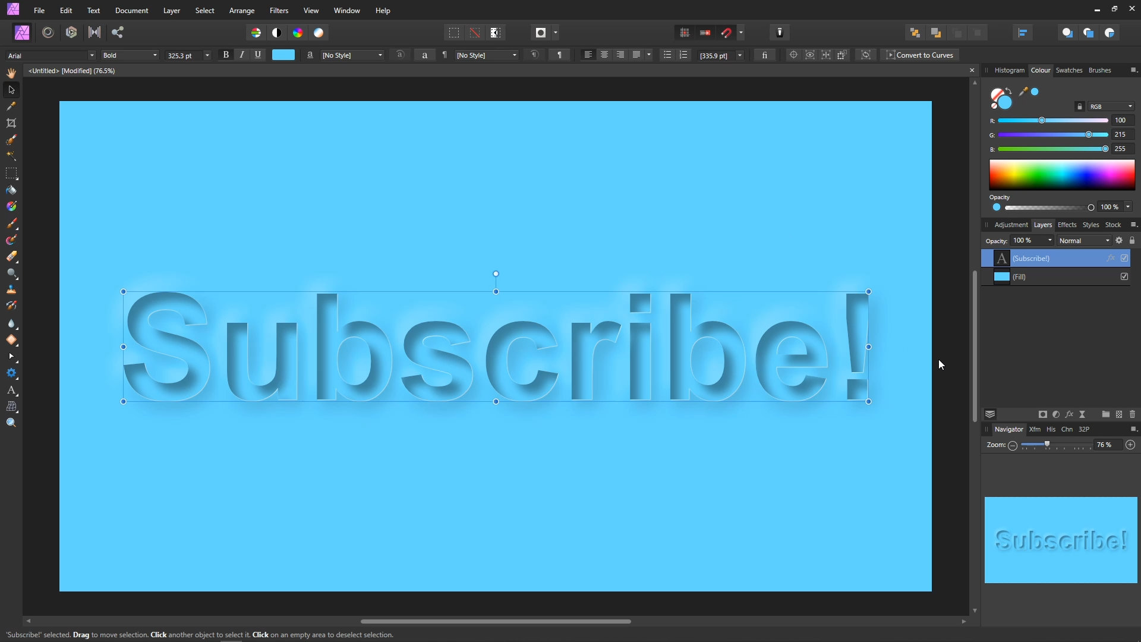Select the Crop tool

tap(11, 123)
